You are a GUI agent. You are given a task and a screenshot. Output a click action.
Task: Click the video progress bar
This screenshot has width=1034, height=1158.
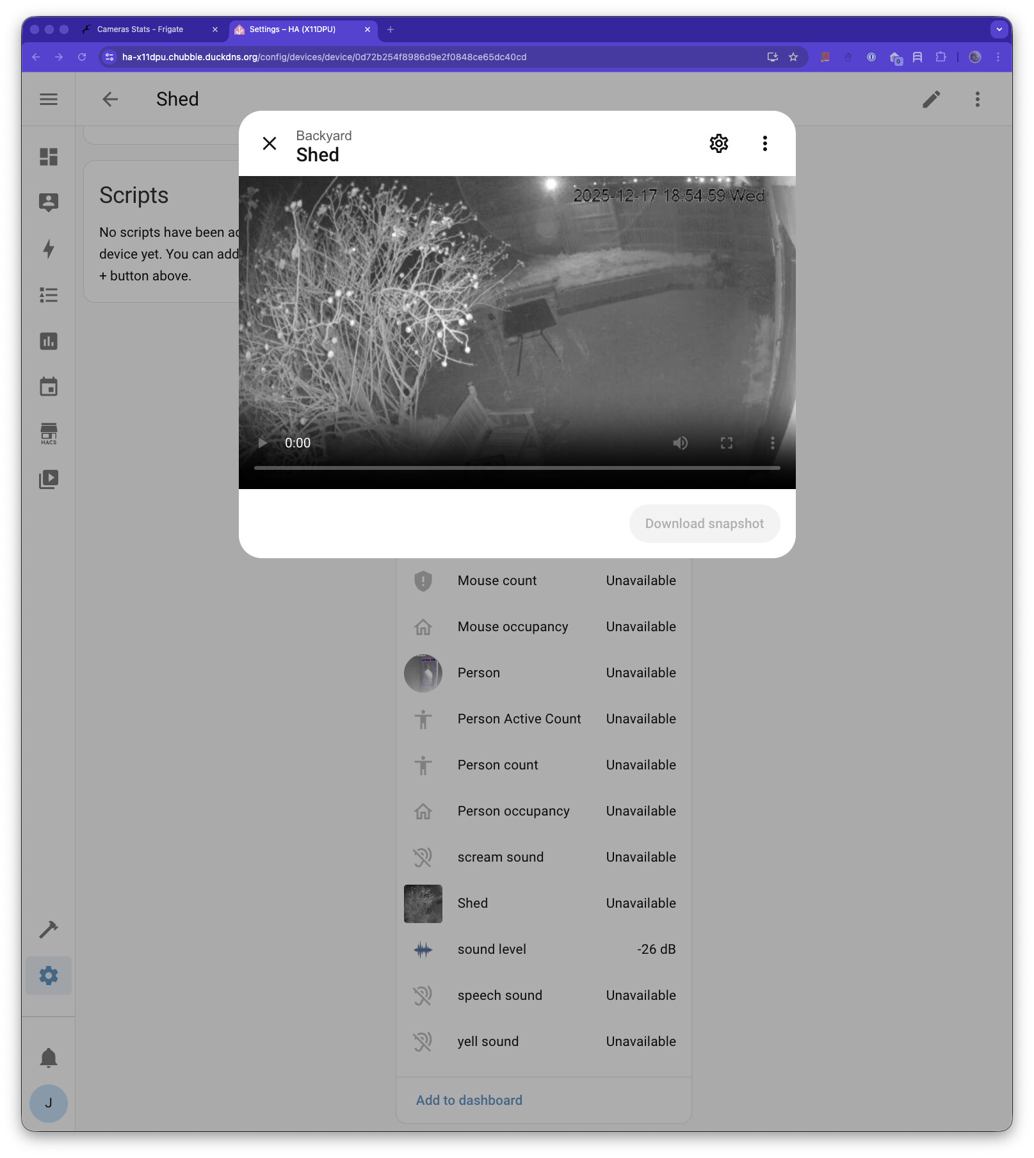pyautogui.click(x=517, y=468)
